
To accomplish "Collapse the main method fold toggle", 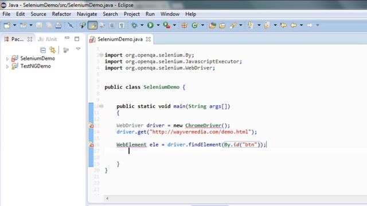I will 101,106.
